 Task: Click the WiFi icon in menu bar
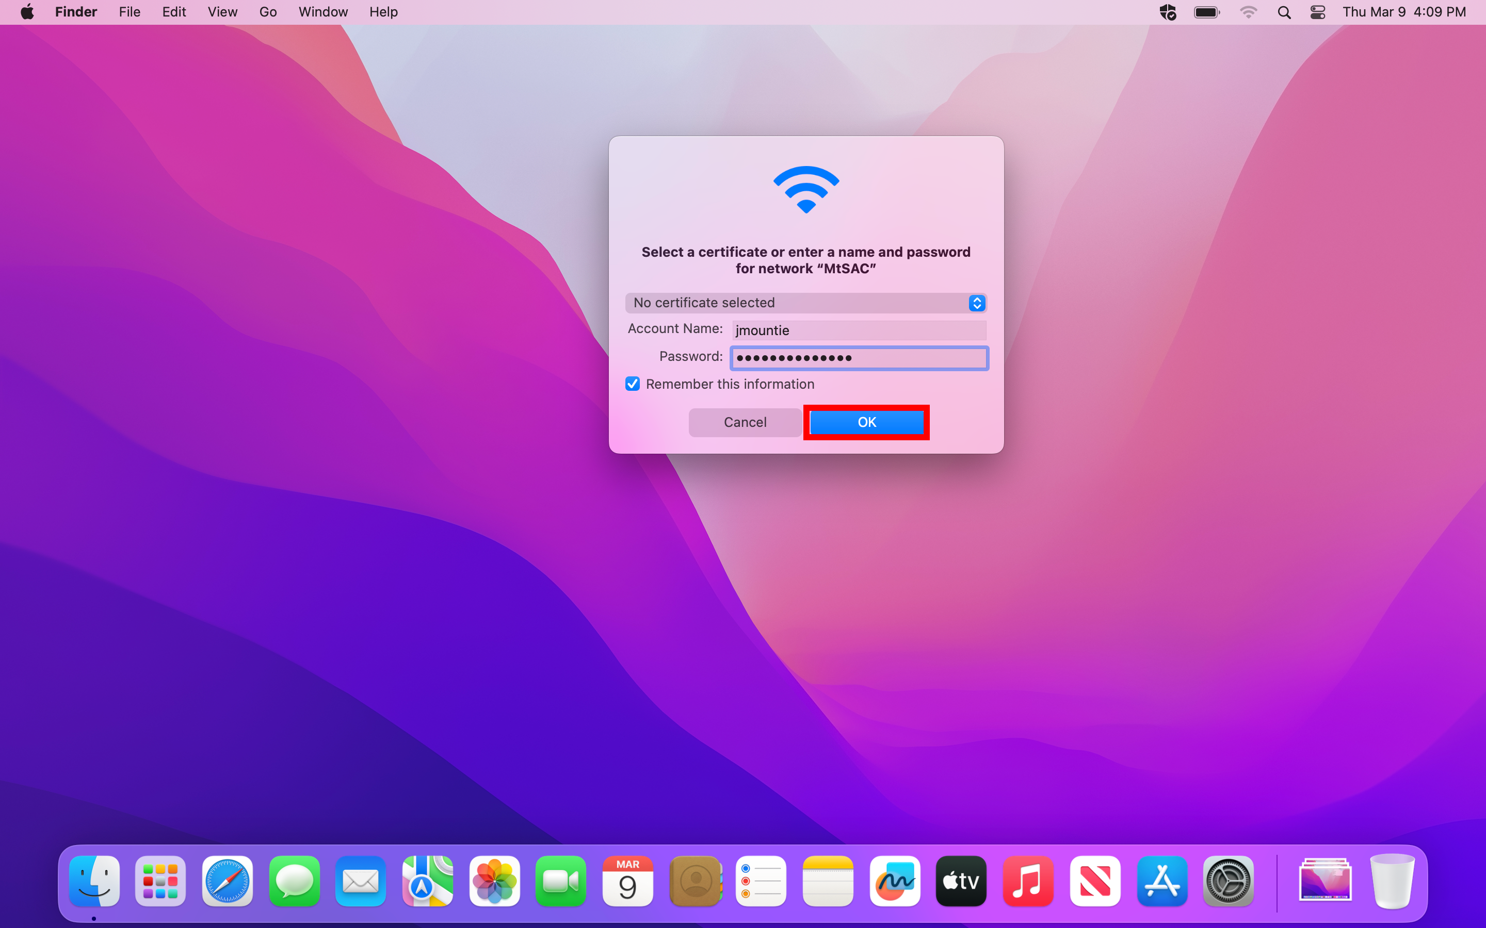[x=1248, y=12]
